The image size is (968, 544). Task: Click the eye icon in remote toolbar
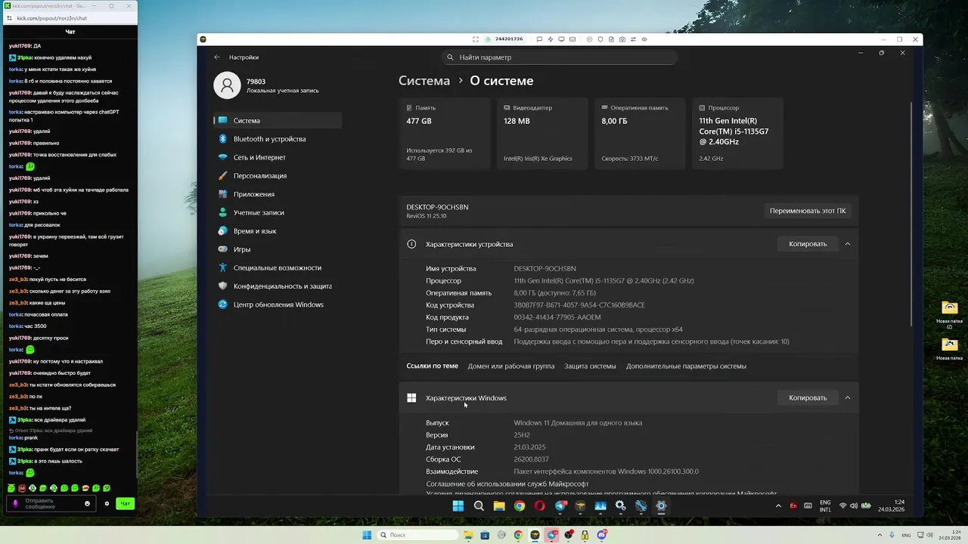point(644,39)
